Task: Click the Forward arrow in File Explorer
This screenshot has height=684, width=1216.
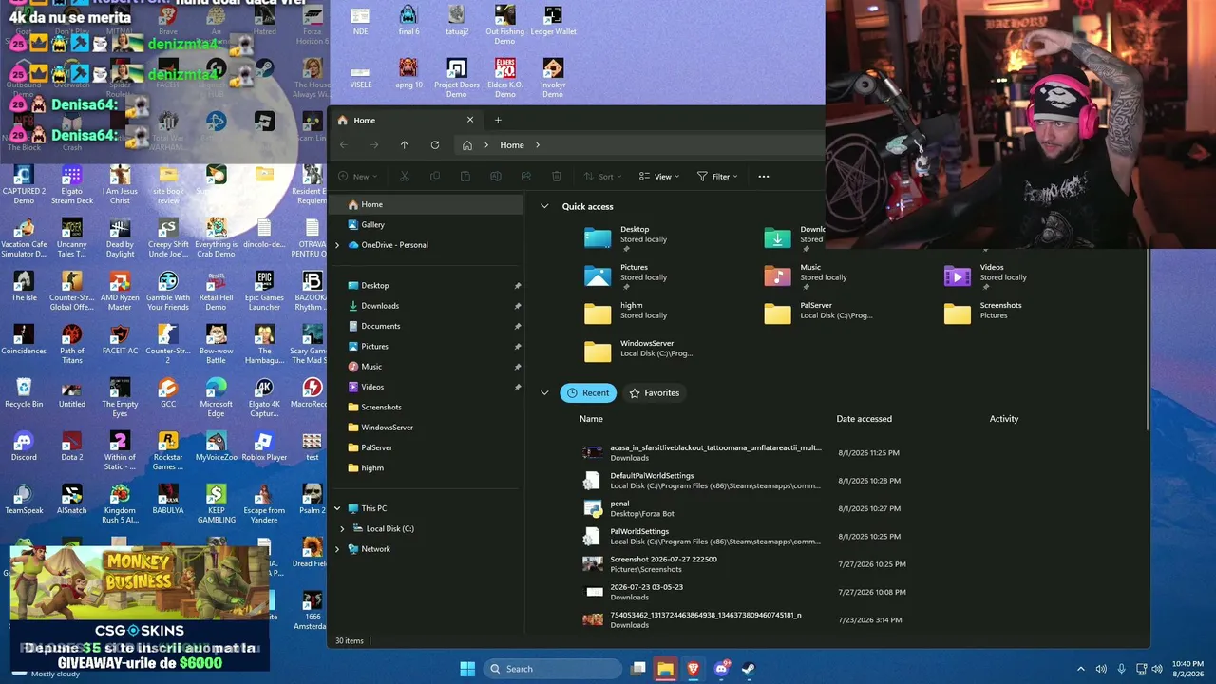Action: [374, 145]
